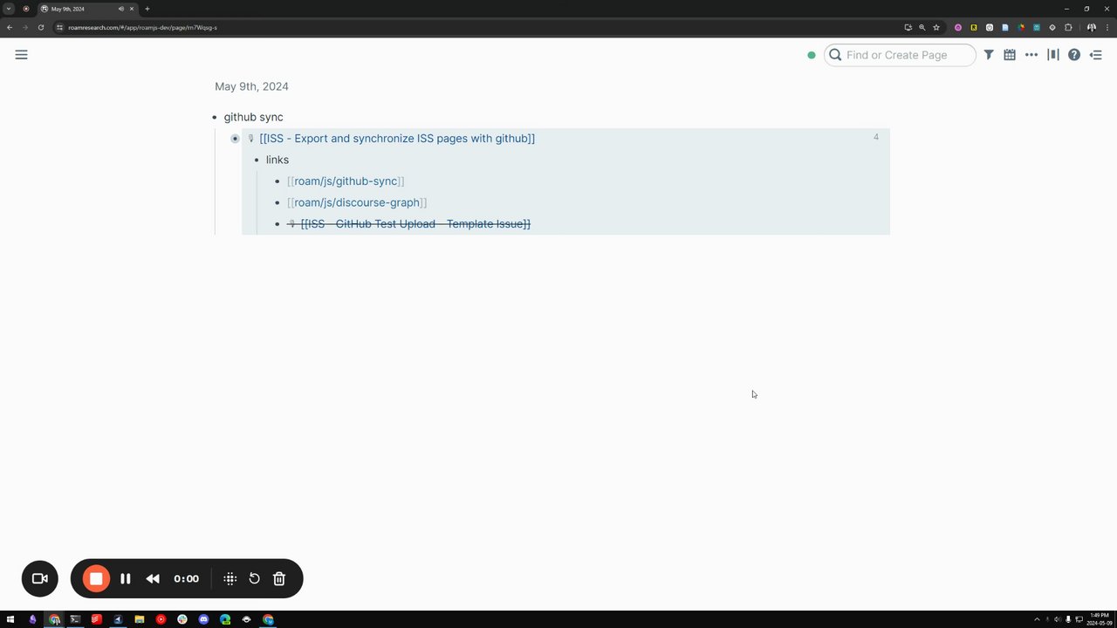Open the help question mark icon
1117x628 pixels.
coord(1074,55)
